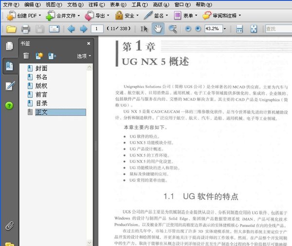Expand the 选项 options dropdown
Image resolution: width=292 pixels, height=246 pixels.
click(84, 56)
